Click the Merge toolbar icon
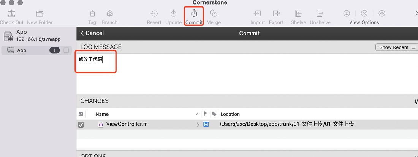 [x=214, y=13]
